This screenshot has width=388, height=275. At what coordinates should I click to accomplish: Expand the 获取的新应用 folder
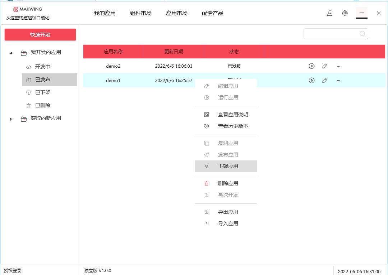(x=11, y=119)
